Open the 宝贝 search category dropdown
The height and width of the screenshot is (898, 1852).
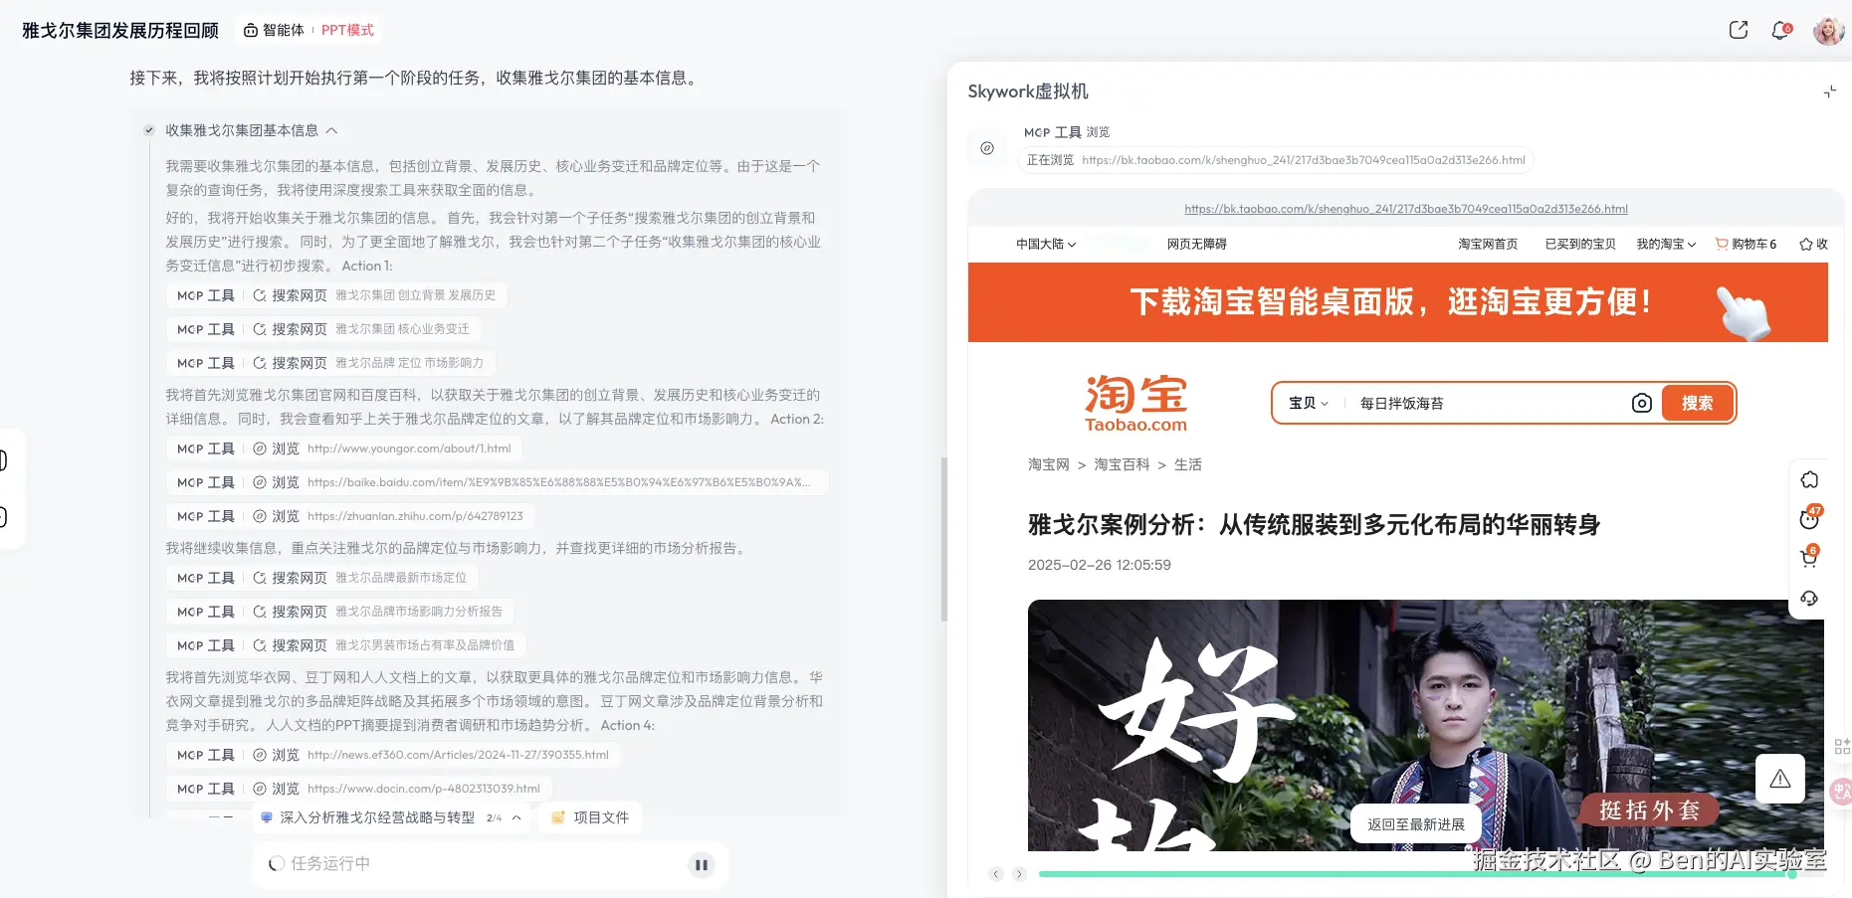point(1309,403)
